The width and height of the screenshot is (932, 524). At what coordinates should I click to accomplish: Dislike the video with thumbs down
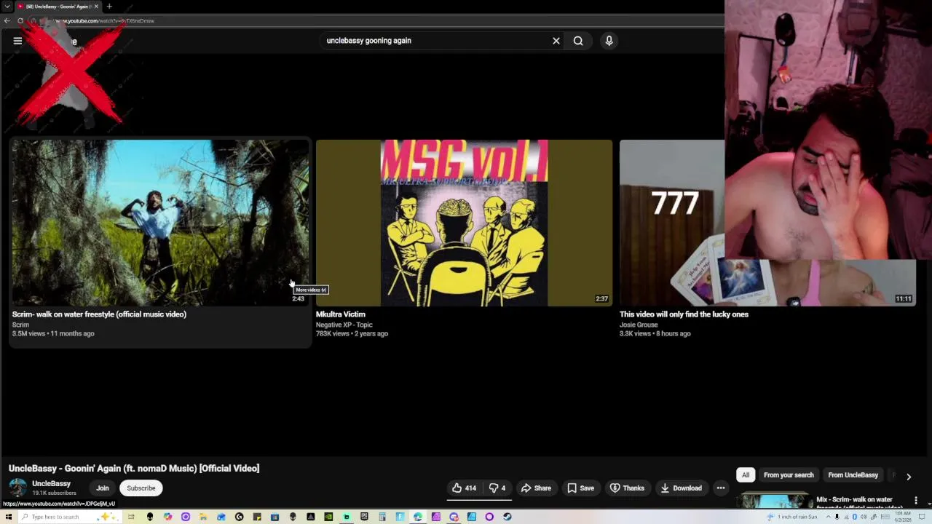[497, 488]
